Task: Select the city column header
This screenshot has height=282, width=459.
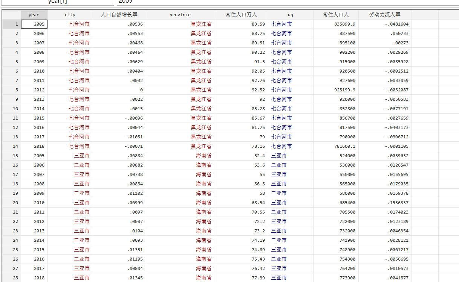Action: (x=70, y=15)
